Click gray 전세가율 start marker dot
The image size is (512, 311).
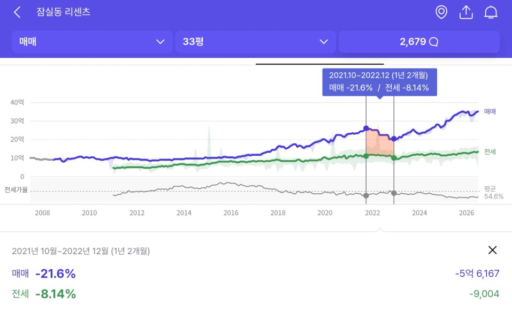tap(366, 196)
